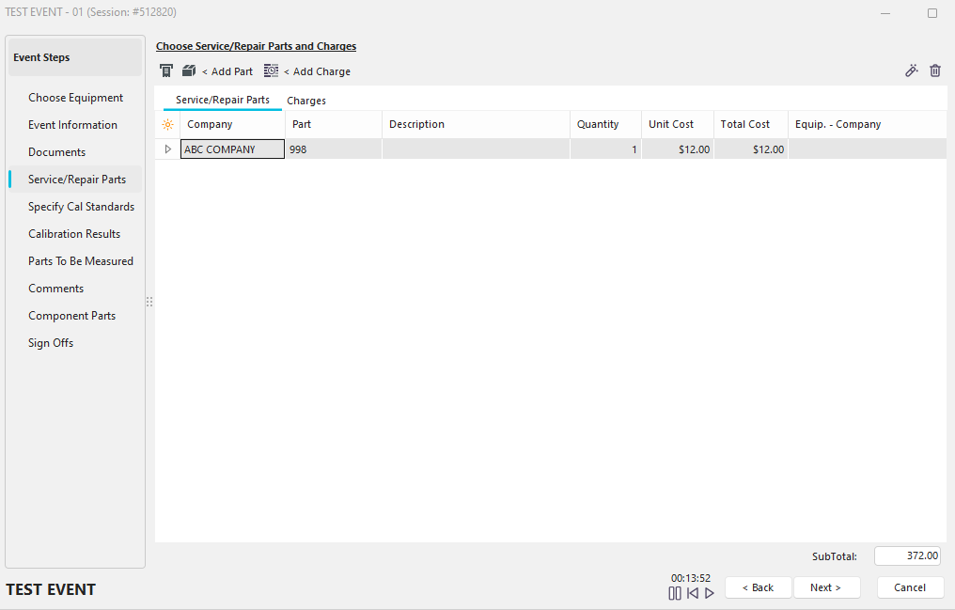Image resolution: width=955 pixels, height=610 pixels.
Task: Start the timer with play icon
Action: [710, 593]
